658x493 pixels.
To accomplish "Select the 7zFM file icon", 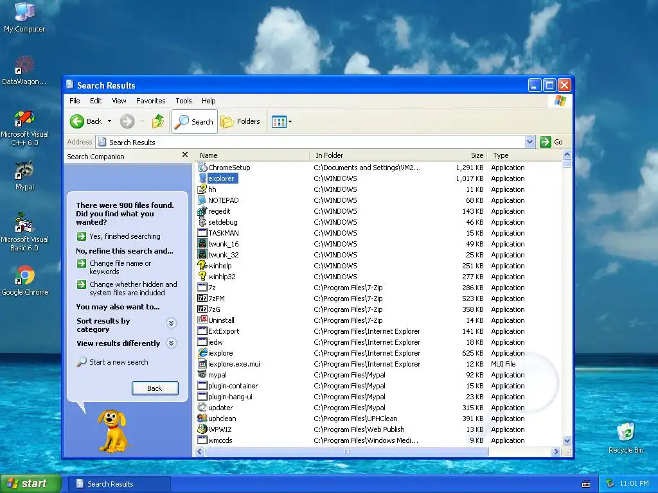I will tap(202, 298).
